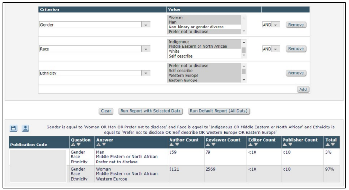Open the Gender criterion dropdown
Image resolution: width=349 pixels, height=190 pixels.
pyautogui.click(x=146, y=24)
